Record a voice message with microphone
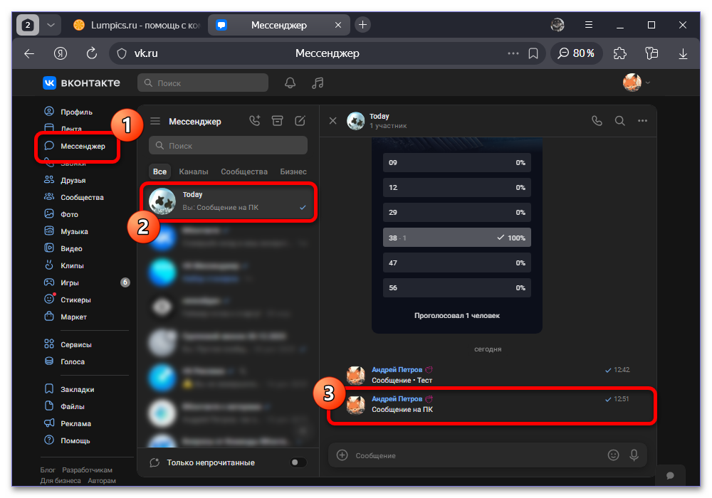Viewport: 712px width, 498px height. click(634, 455)
